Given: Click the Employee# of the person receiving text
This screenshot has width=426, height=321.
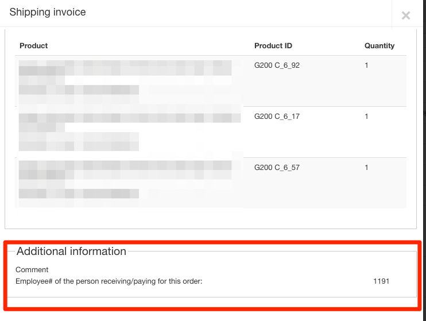Looking at the screenshot, I should [x=109, y=281].
